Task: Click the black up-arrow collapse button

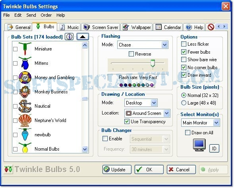Action: (83, 37)
